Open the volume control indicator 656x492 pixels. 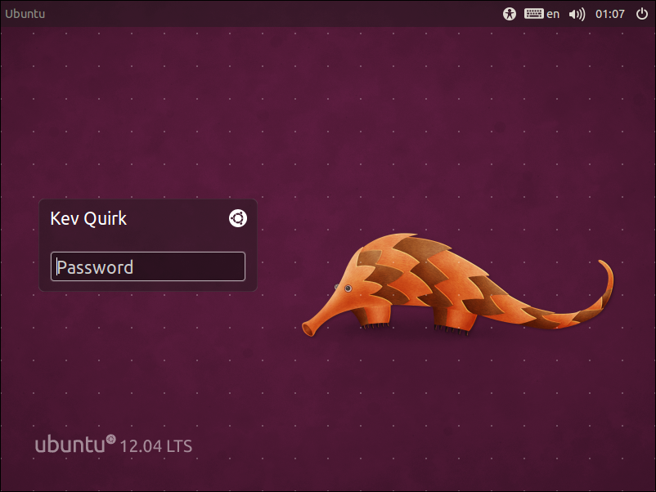(577, 14)
